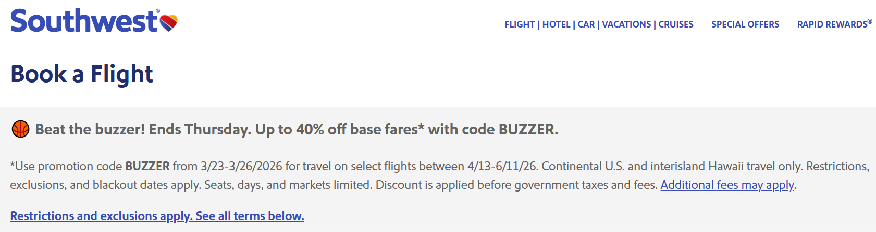Click the basketball icon beside the promo headline
Screen dimensions: 876x232
(20, 129)
